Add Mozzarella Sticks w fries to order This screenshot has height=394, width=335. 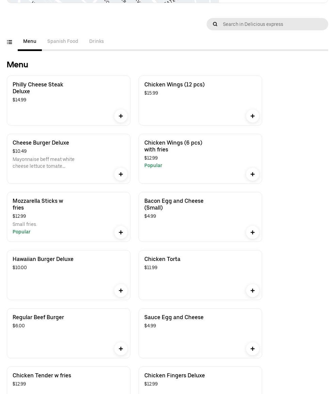(121, 232)
